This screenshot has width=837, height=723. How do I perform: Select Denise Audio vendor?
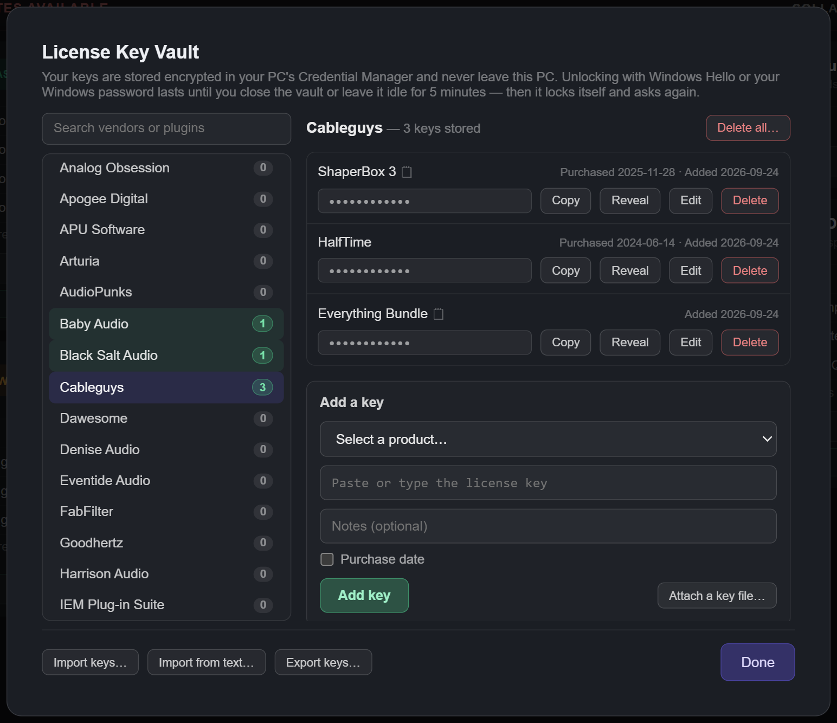point(166,450)
